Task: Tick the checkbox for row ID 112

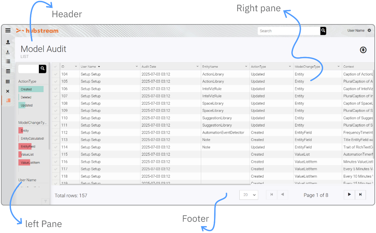Action: (56, 132)
